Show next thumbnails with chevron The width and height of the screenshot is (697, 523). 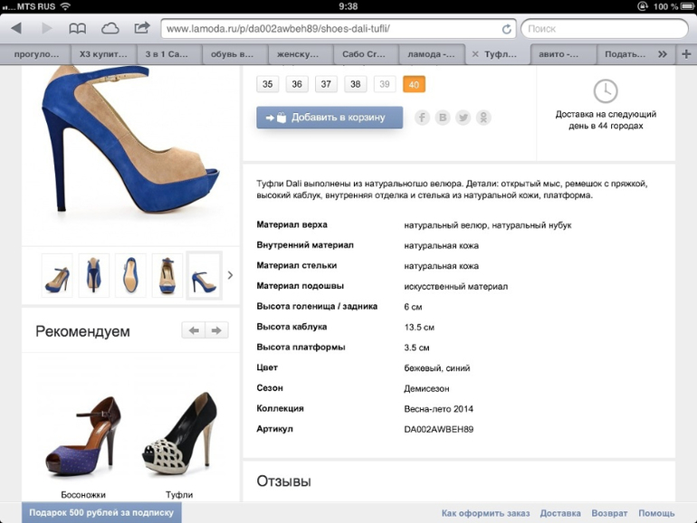[230, 275]
